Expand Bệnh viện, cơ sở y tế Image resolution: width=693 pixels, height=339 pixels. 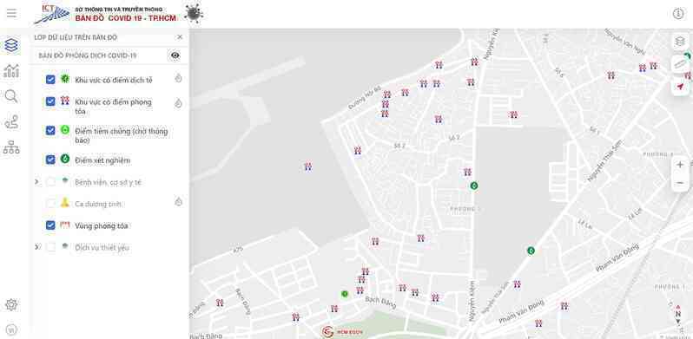coord(36,181)
